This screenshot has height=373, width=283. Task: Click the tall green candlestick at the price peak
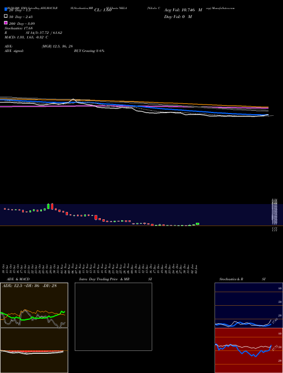(48, 206)
